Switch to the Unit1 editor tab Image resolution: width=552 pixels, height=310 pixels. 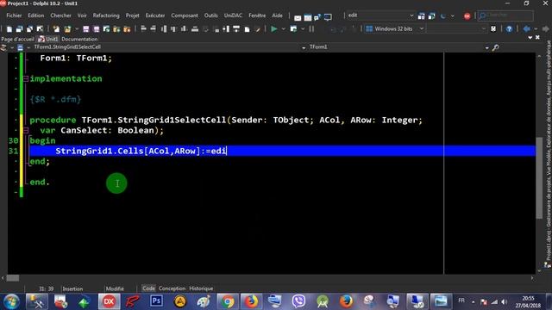coord(48,39)
